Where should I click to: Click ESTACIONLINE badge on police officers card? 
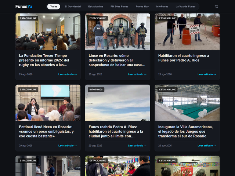click(98, 18)
